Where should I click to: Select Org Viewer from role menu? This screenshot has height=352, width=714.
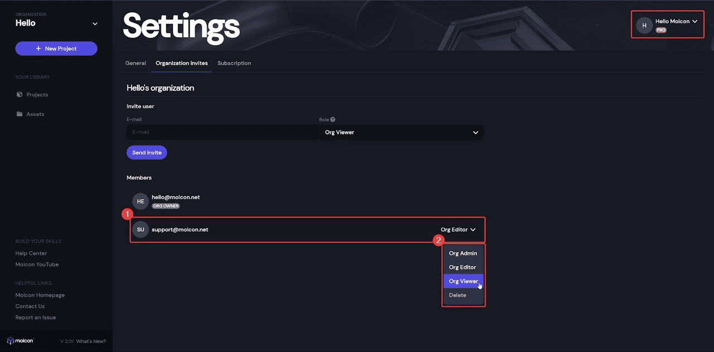point(463,281)
